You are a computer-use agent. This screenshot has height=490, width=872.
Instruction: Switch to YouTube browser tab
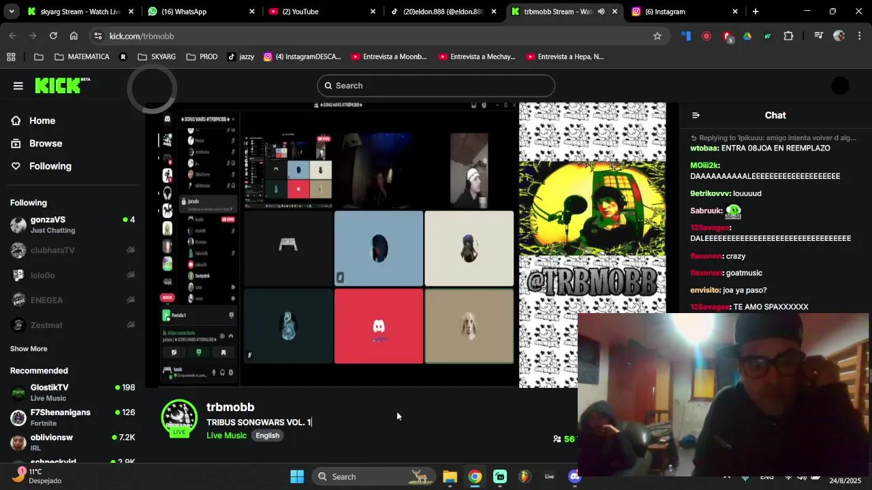(x=322, y=12)
